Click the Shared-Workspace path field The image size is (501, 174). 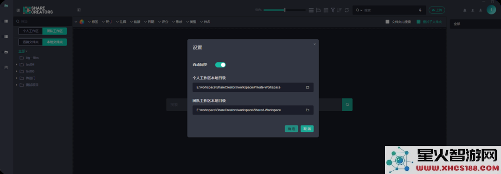253,110
